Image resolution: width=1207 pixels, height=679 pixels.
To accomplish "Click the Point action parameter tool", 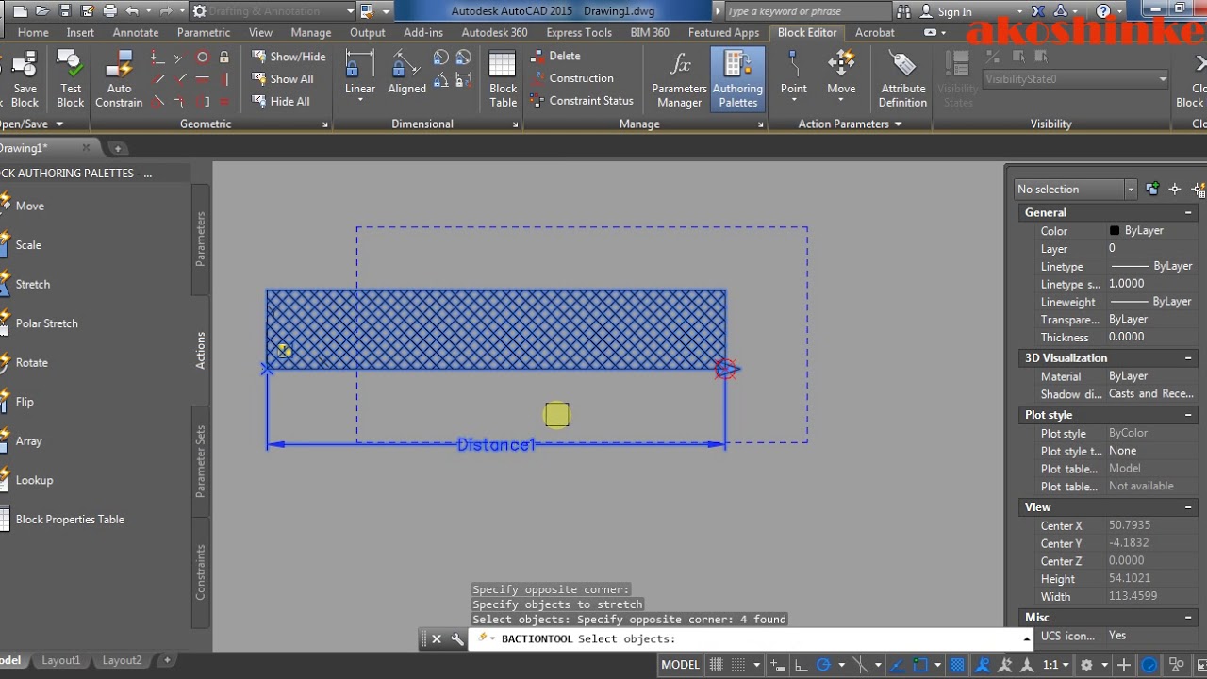I will point(793,77).
